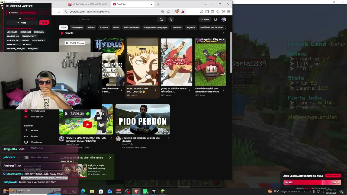
Task: Open File Explorer from the taskbar
Action: [92, 191]
